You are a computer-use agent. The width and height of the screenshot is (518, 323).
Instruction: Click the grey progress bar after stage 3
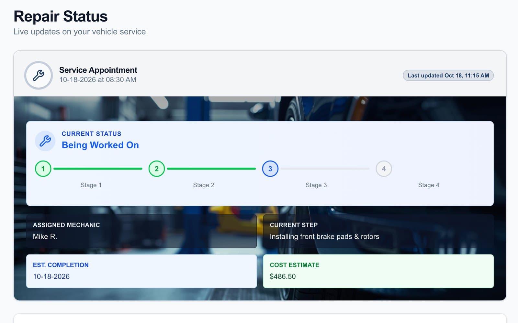325,169
